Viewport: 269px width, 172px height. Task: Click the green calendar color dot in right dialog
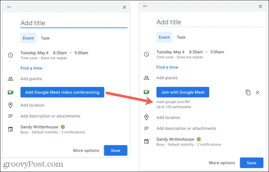199,139
